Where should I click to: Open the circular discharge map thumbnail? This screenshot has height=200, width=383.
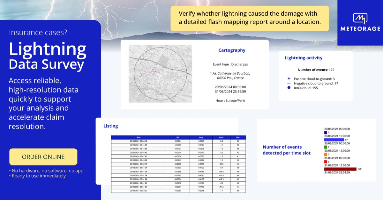(160, 74)
